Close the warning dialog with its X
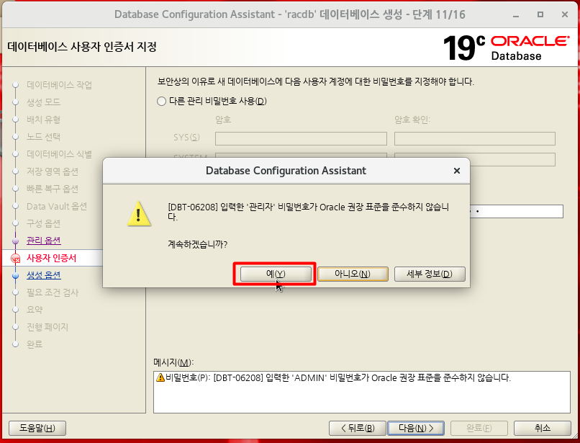The width and height of the screenshot is (580, 443). click(457, 171)
